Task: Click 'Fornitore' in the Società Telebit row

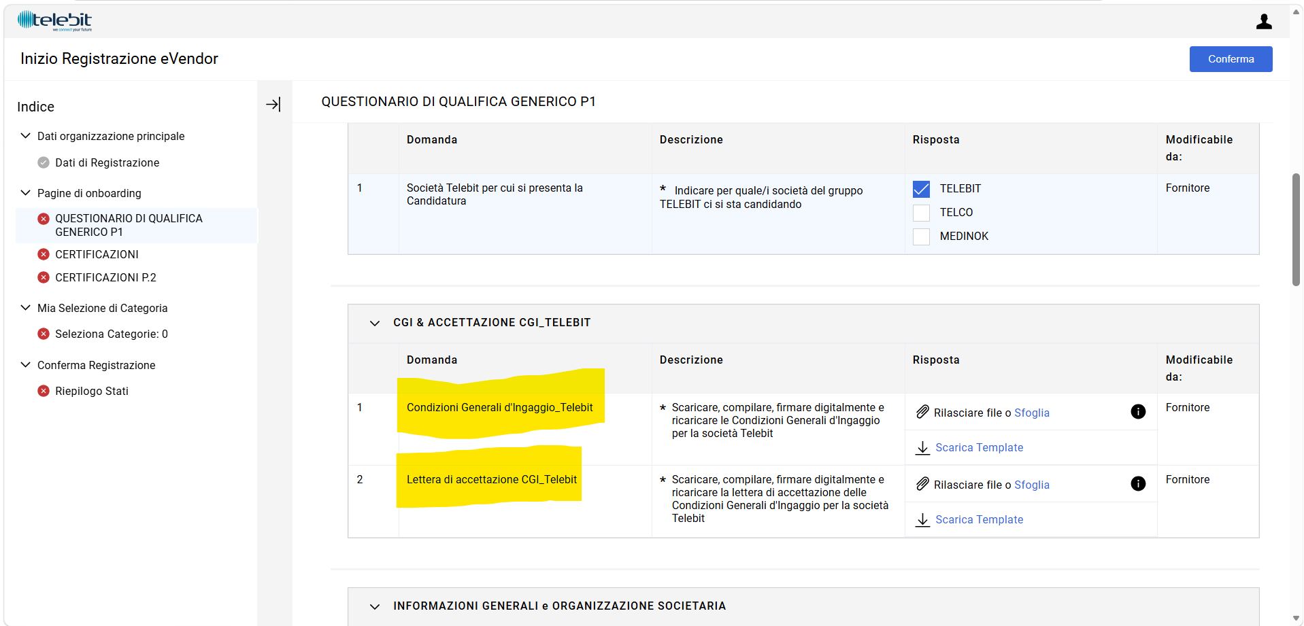Action: pyautogui.click(x=1188, y=188)
